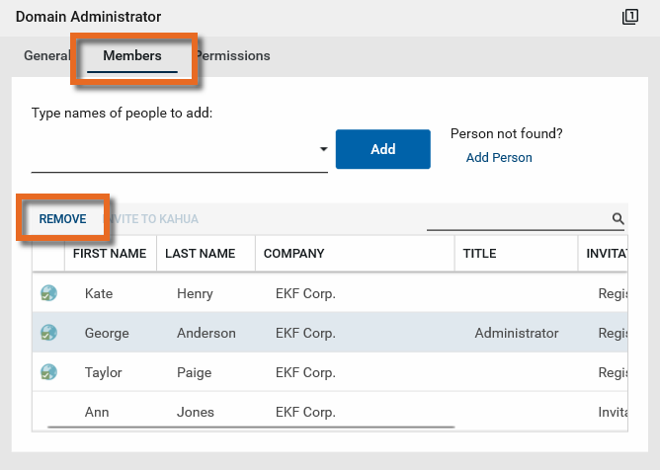Open the people name dropdown arrow
This screenshot has height=470, width=660.
point(323,150)
